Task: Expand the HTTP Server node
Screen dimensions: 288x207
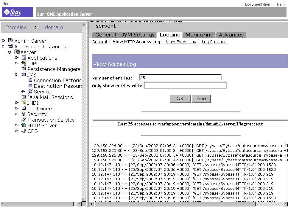Action: click(x=17, y=125)
